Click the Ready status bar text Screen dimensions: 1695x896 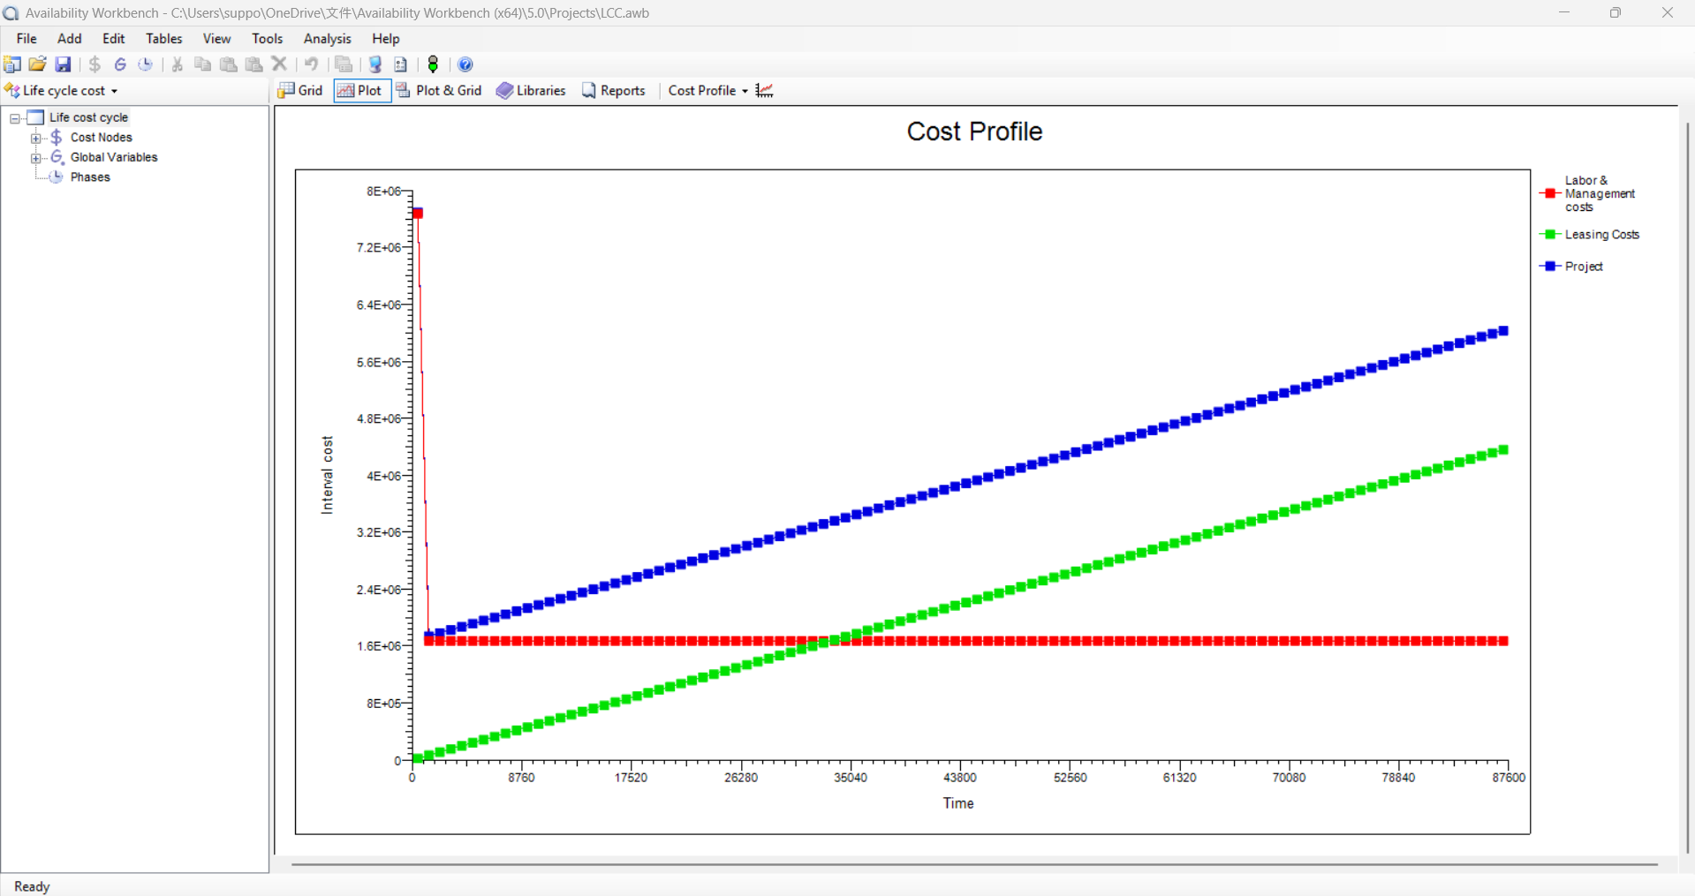click(x=32, y=886)
